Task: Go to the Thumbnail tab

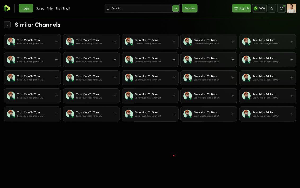Action: pos(63,8)
